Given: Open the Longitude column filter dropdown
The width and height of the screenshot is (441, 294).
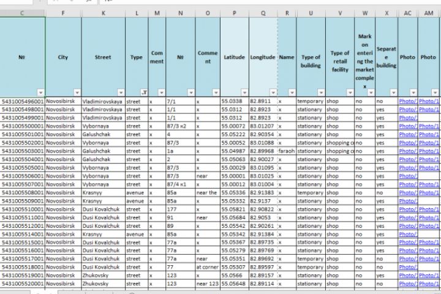Looking at the screenshot, I should 273,92.
